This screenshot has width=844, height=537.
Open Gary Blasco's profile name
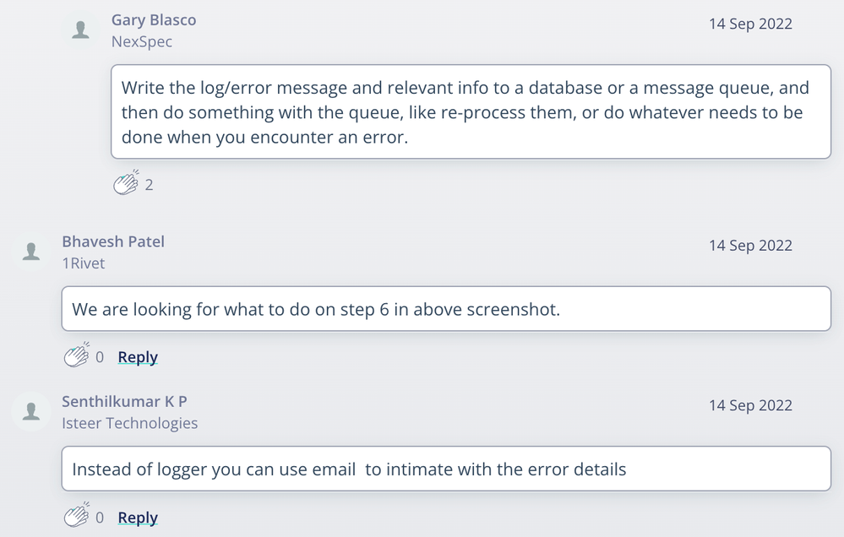coord(154,19)
